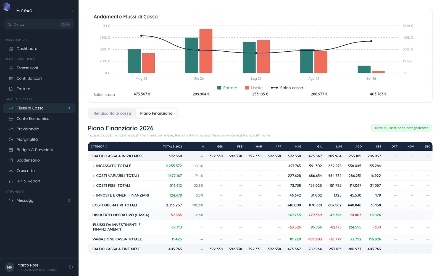The width and height of the screenshot is (442, 276).
Task: Open Fatture via its document icon
Action: click(11, 89)
